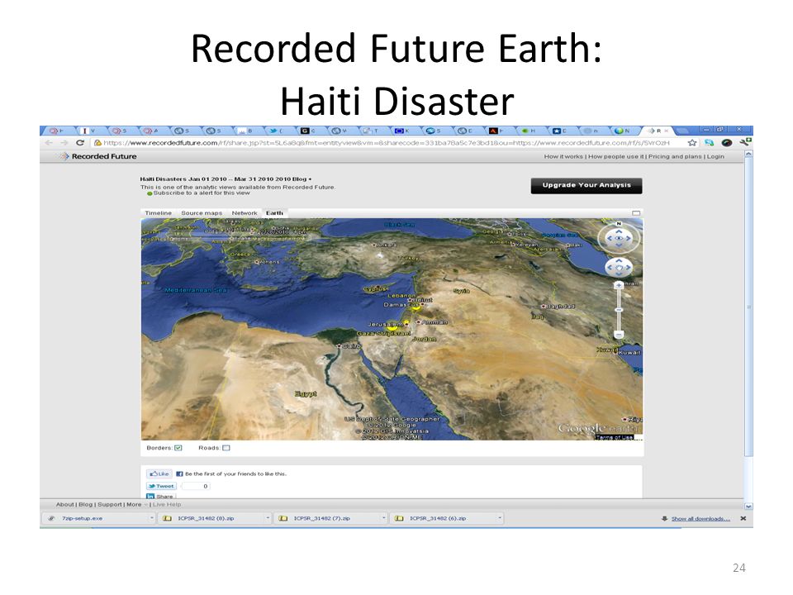Click the LinkedIn Share button
This screenshot has height=595, width=793.
coord(159,497)
